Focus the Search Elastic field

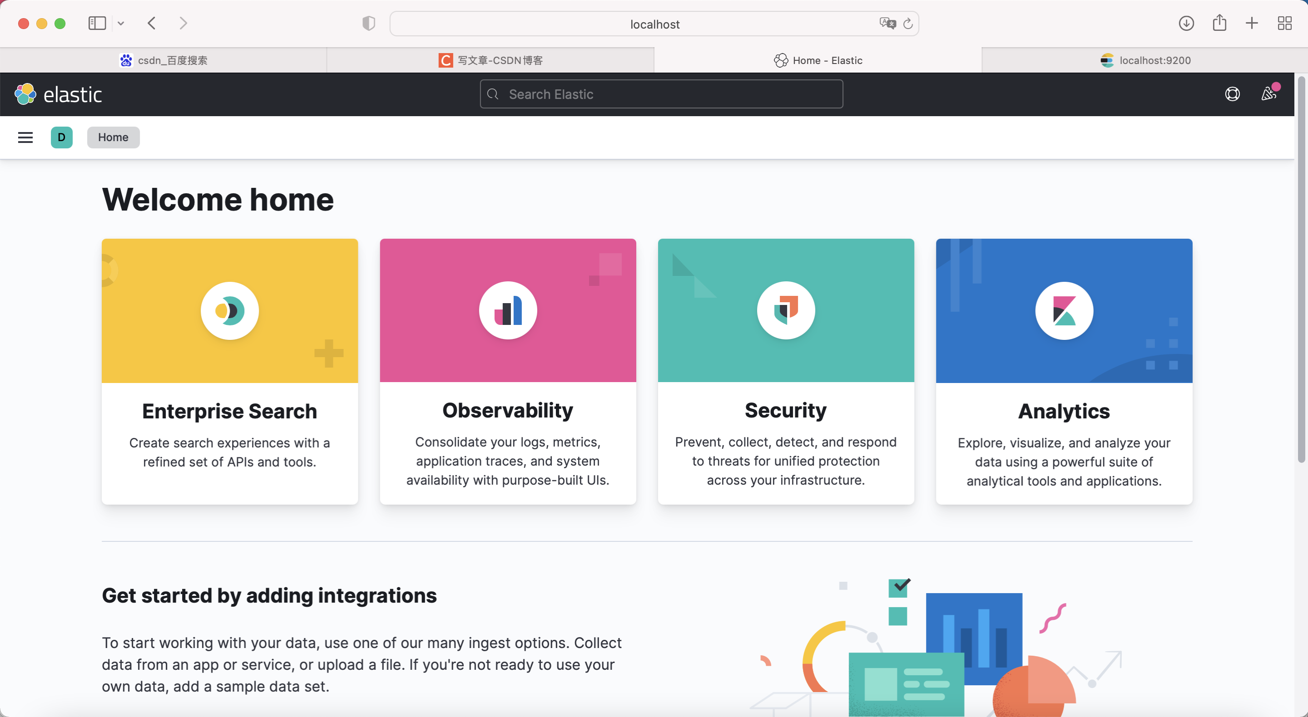[661, 94]
